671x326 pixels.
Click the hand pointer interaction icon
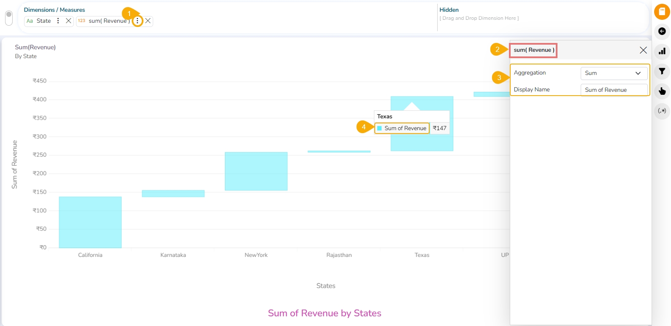pos(662,91)
